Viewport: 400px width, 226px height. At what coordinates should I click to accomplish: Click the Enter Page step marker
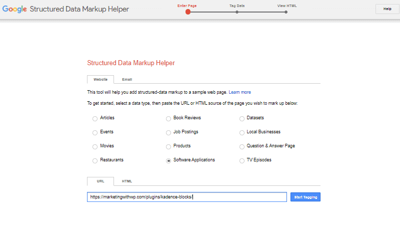[x=188, y=12]
